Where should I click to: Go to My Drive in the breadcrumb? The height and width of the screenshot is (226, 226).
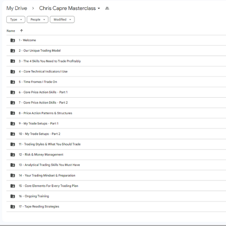pos(17,8)
